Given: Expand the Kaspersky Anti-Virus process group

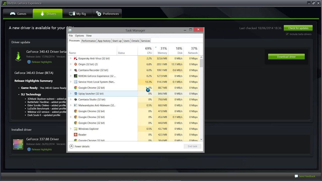Looking at the screenshot, I should coord(71,58).
